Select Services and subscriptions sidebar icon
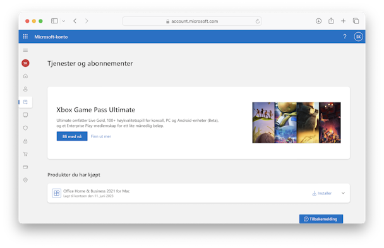 coord(25,102)
